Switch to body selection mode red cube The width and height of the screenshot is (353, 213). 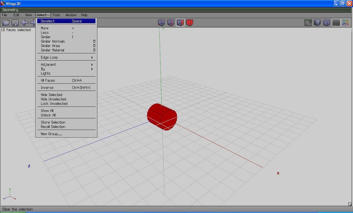click(189, 23)
